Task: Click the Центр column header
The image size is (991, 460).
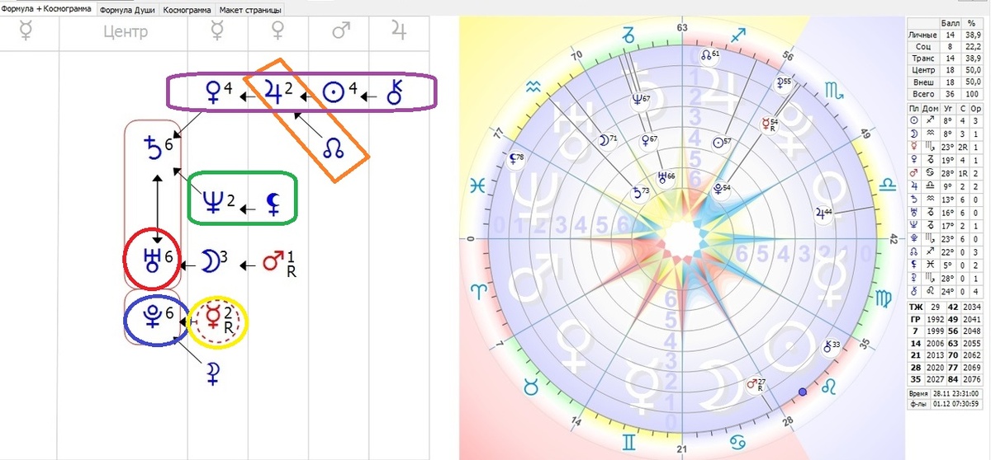Action: 126,33
